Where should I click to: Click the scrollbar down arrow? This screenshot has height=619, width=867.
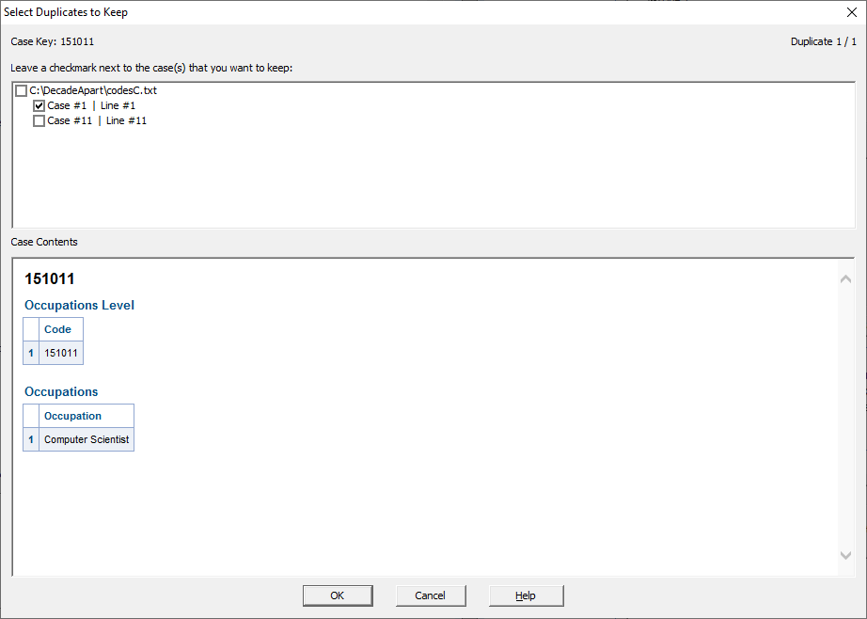click(845, 555)
